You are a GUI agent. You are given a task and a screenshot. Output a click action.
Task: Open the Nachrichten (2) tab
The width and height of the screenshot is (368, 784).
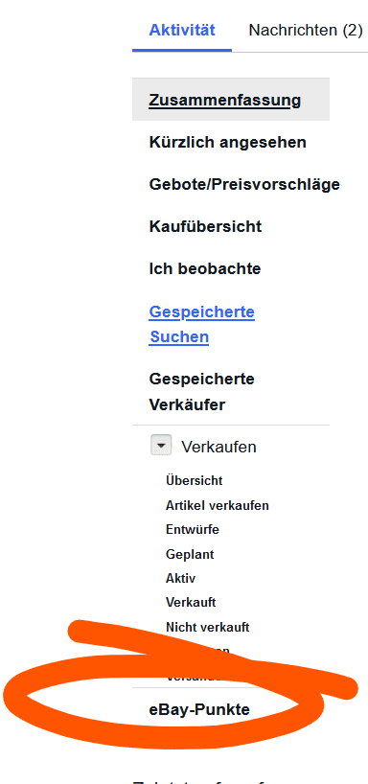click(x=306, y=30)
